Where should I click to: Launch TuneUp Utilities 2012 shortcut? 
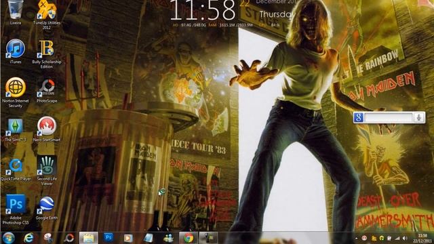click(47, 14)
